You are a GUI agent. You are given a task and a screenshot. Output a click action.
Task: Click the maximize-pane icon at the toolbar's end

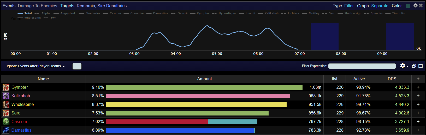coord(421,66)
